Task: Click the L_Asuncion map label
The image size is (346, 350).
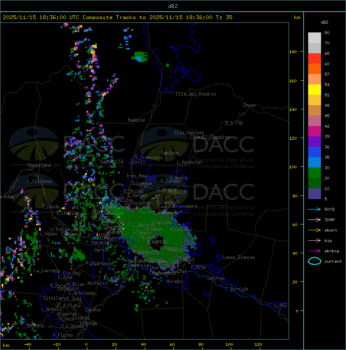Action: [189, 162]
